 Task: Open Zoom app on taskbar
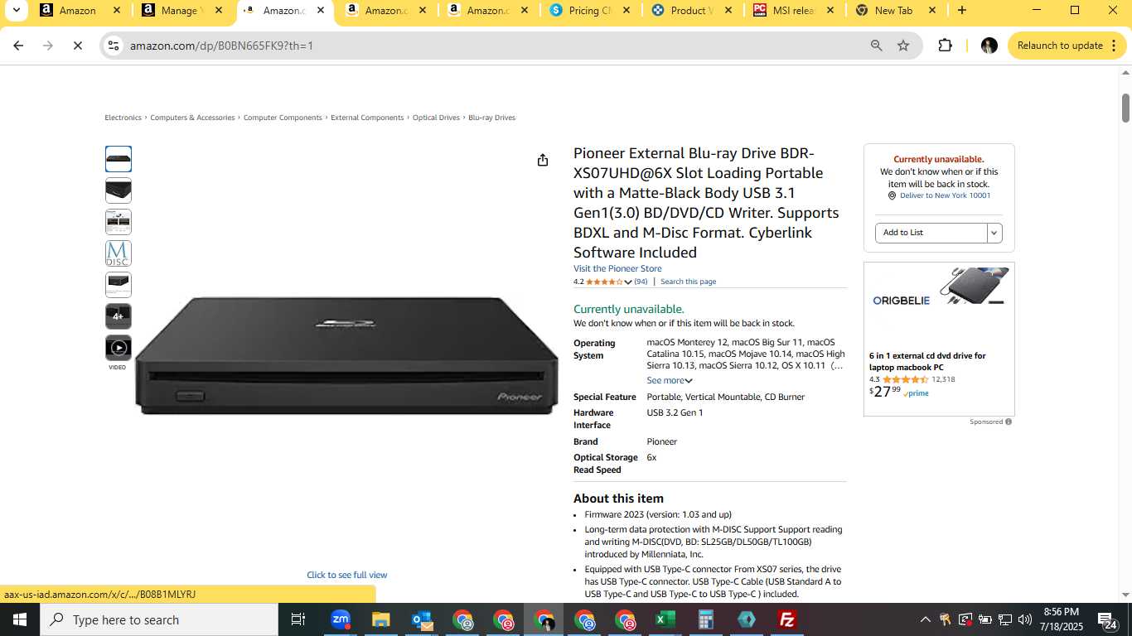coord(341,619)
